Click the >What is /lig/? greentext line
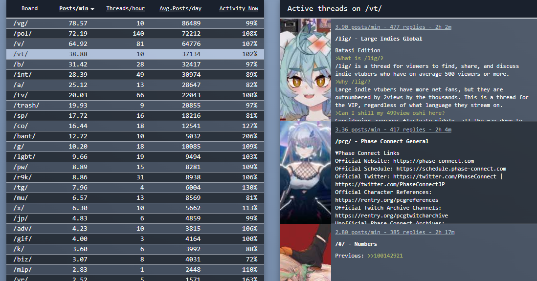The width and height of the screenshot is (537, 281). pyautogui.click(x=359, y=58)
